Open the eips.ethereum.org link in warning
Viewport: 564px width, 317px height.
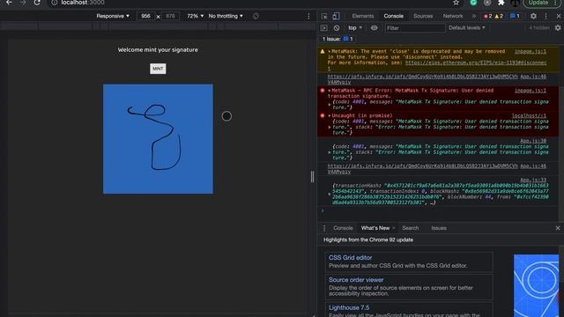pos(476,63)
